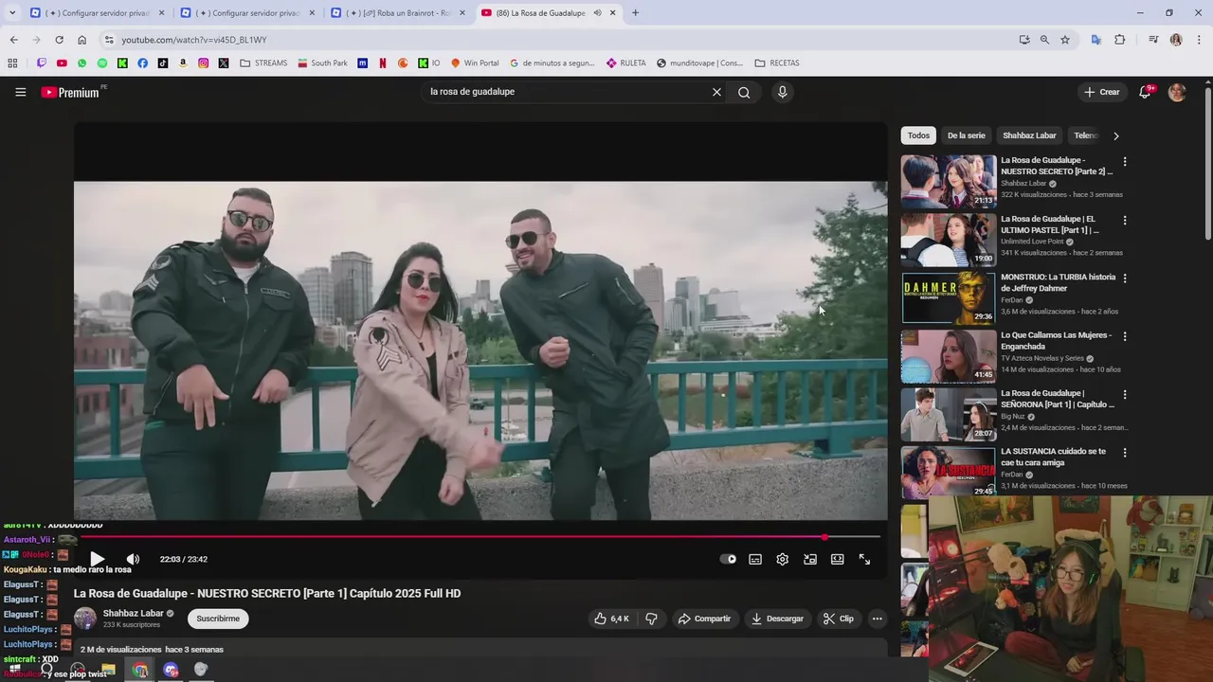Go to the browser home page
The height and width of the screenshot is (682, 1213).
tap(81, 40)
